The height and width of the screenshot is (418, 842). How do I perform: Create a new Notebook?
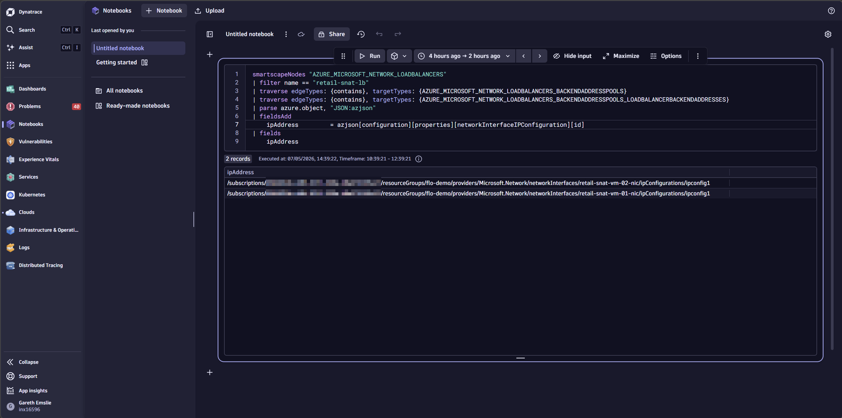pyautogui.click(x=164, y=11)
